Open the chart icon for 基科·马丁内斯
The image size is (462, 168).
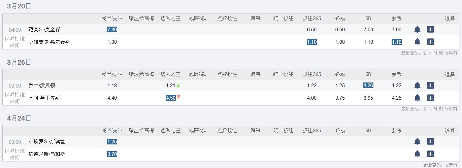pyautogui.click(x=430, y=98)
